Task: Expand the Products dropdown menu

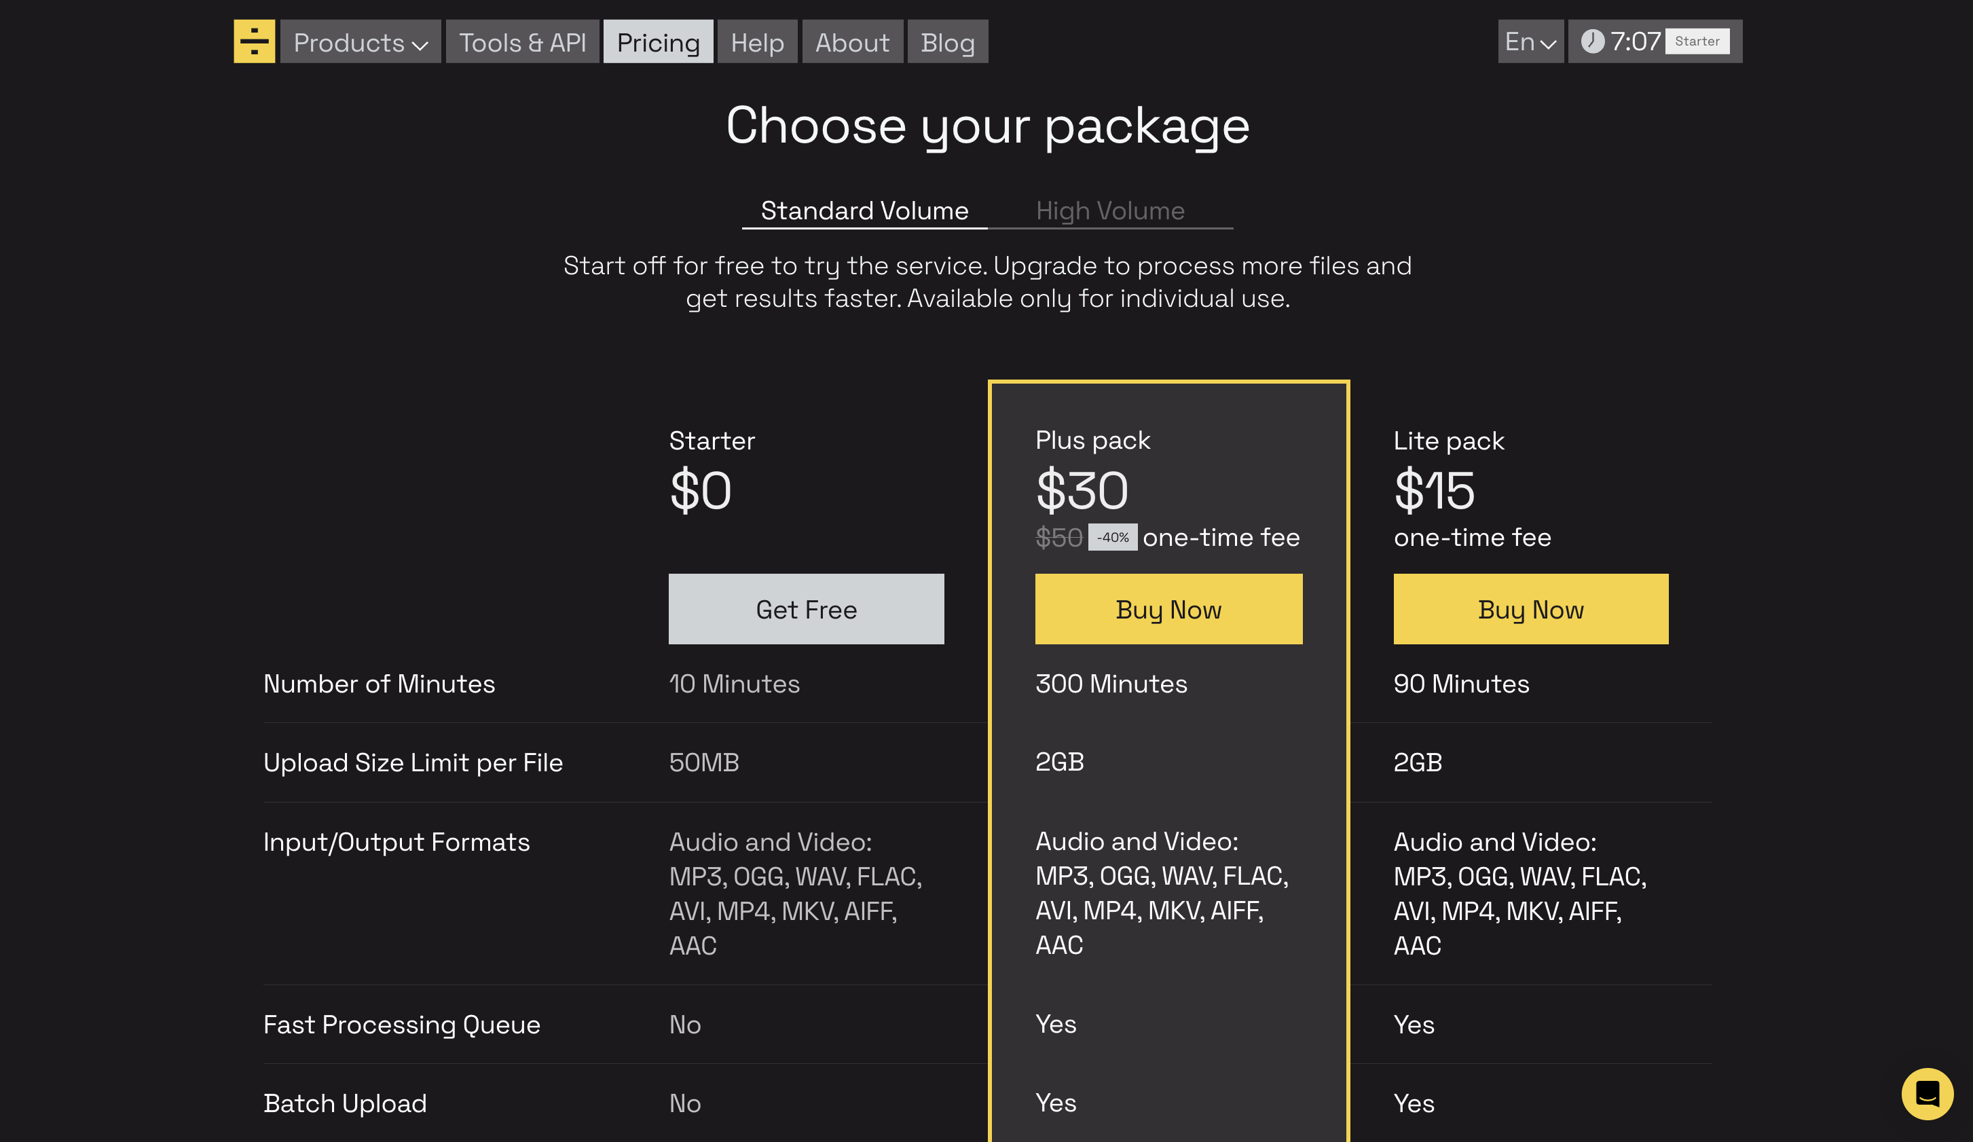Action: tap(360, 41)
